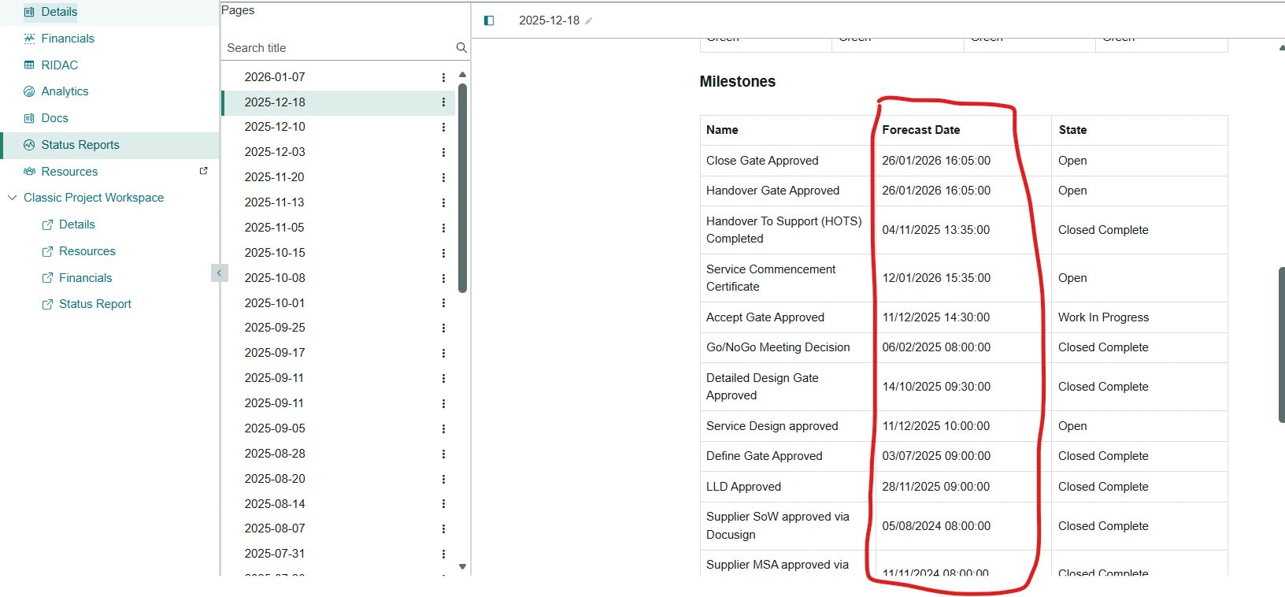The height and width of the screenshot is (597, 1285).
Task: Click the pencil edit icon next to 2025-12-18
Action: 589,21
